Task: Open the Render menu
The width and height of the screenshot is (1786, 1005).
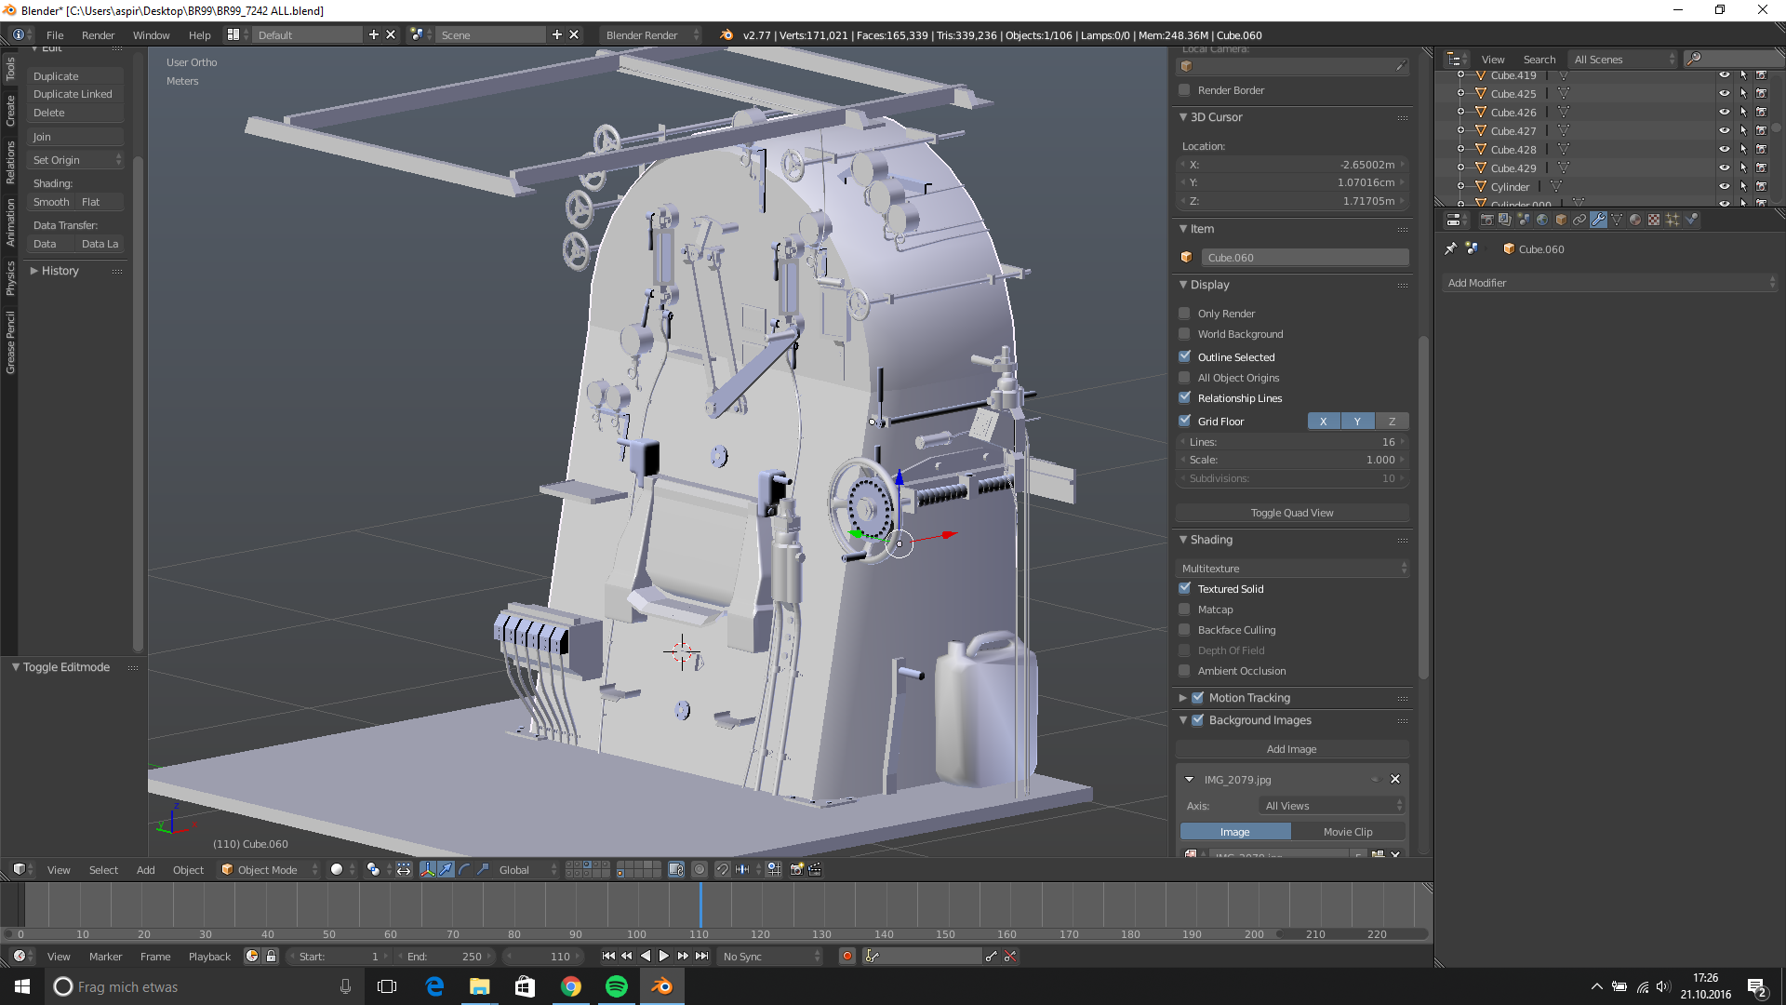Action: (x=98, y=35)
